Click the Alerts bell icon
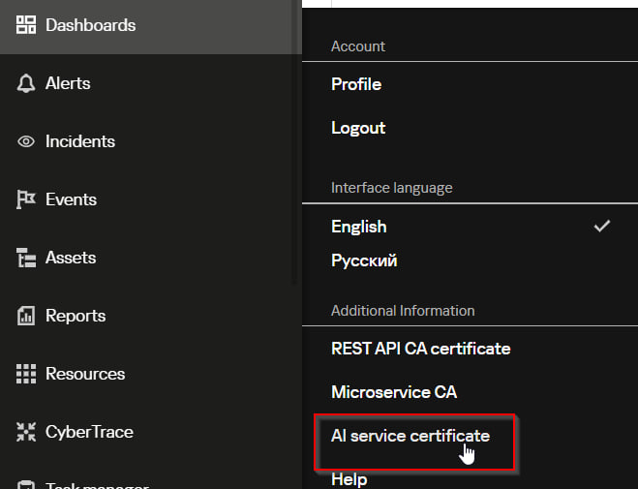 (26, 83)
